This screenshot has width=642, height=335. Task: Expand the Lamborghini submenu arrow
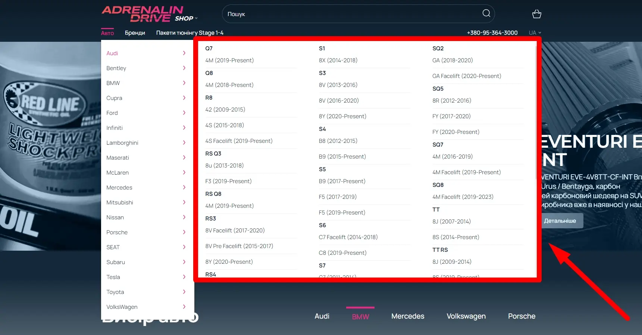click(184, 143)
